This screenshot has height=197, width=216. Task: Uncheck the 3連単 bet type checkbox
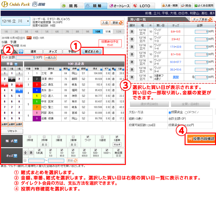[117, 137]
